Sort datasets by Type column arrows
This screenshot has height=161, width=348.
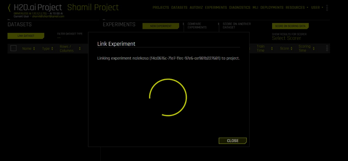[x=52, y=49]
